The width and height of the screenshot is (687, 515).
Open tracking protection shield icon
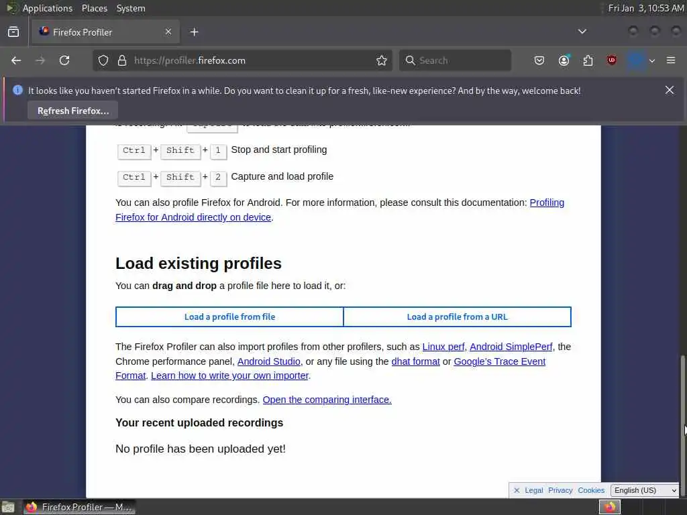103,60
